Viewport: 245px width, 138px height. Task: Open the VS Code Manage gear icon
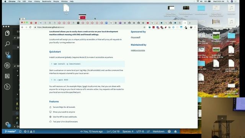coord(7,124)
